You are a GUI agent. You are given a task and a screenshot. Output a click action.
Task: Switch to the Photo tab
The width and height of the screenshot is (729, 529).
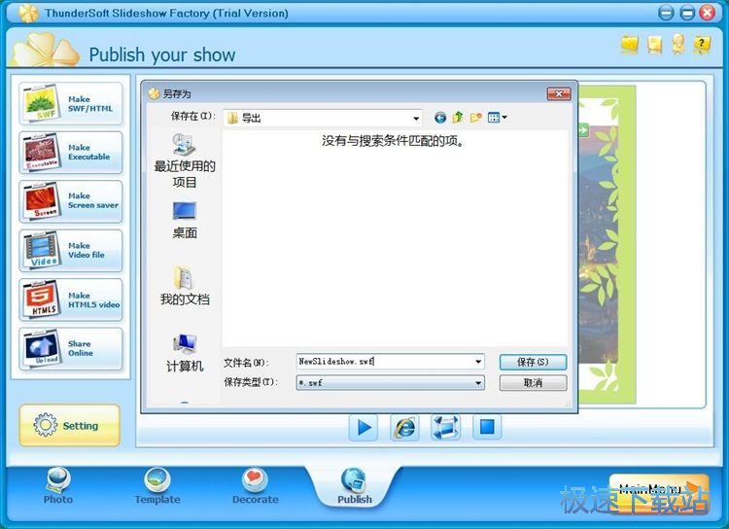coord(58,486)
